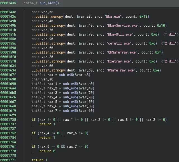179x162 pixels.
Task: Click the "return 1" at address 00001771
Action: pos(39,160)
